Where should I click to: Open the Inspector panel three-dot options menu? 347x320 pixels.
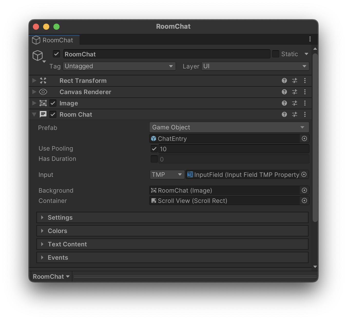tap(310, 39)
